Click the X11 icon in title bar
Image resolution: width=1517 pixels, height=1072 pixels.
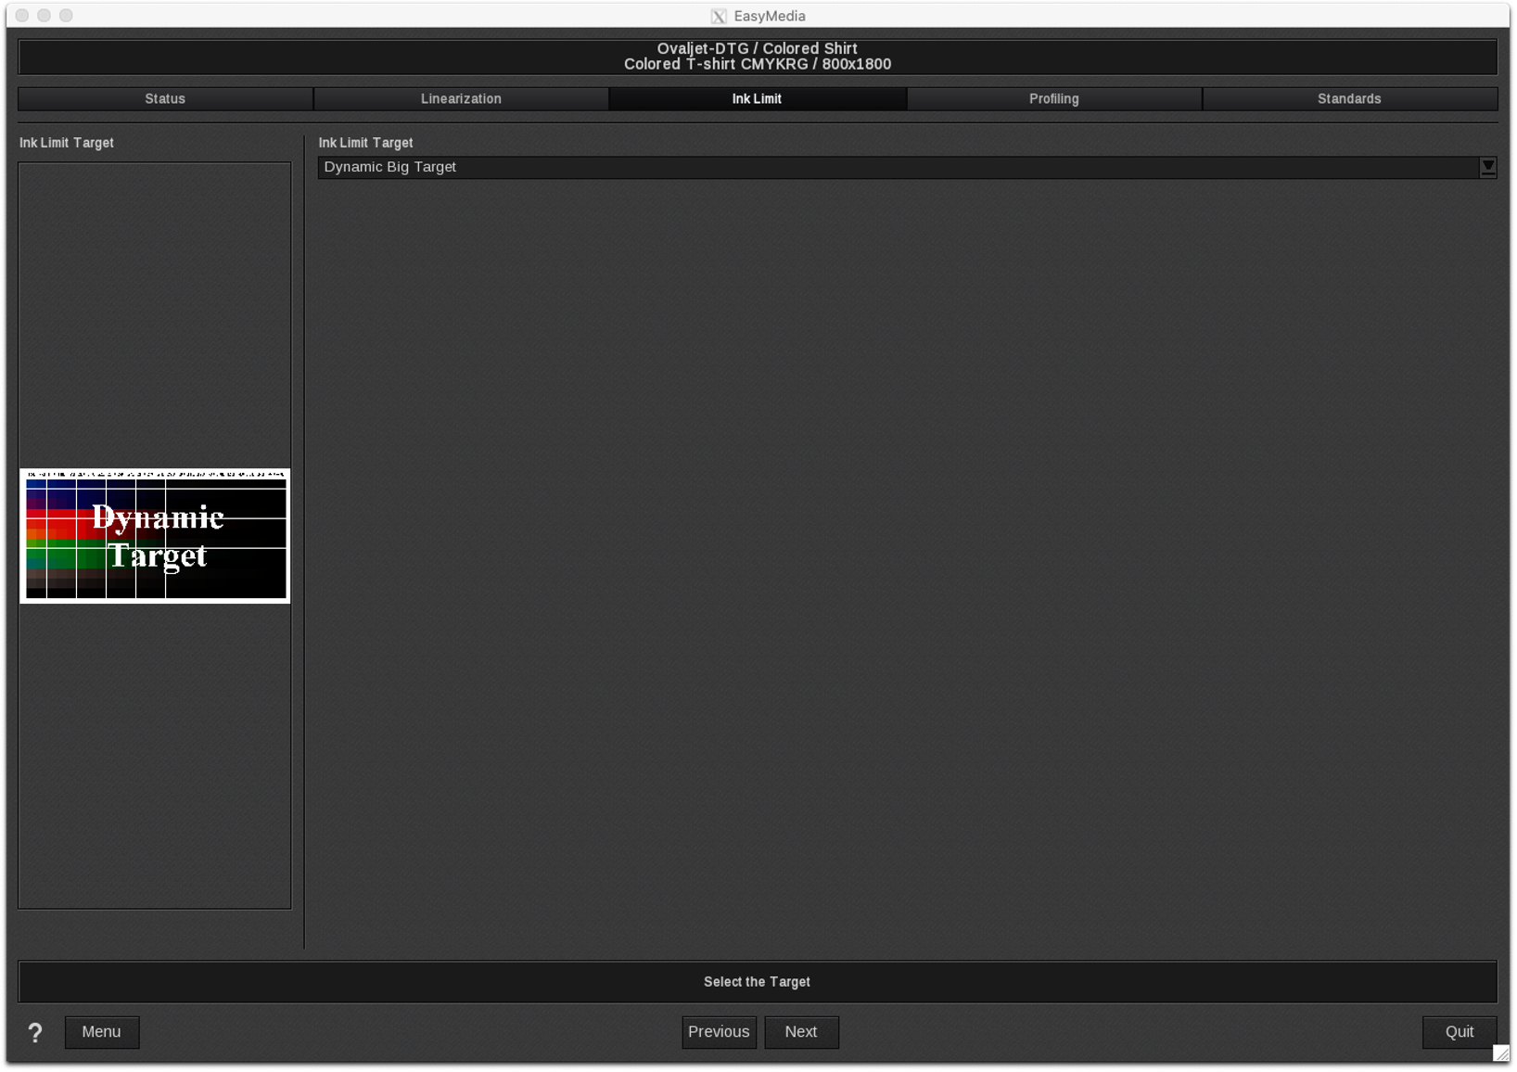719,16
